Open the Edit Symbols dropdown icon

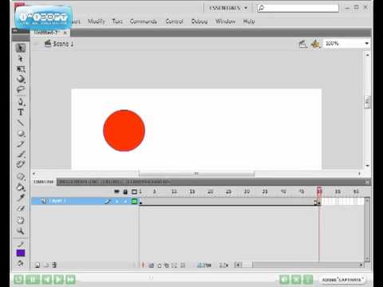(315, 44)
